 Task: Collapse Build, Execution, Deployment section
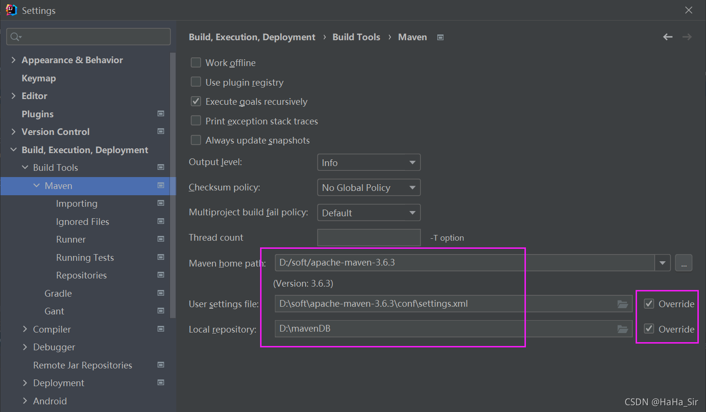tap(13, 150)
